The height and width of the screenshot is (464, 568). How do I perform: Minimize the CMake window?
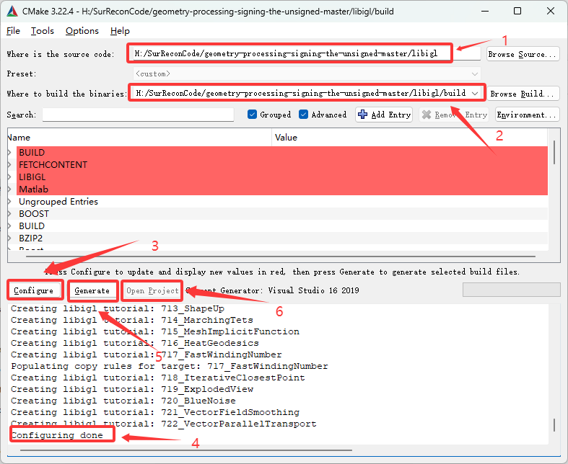click(x=485, y=12)
